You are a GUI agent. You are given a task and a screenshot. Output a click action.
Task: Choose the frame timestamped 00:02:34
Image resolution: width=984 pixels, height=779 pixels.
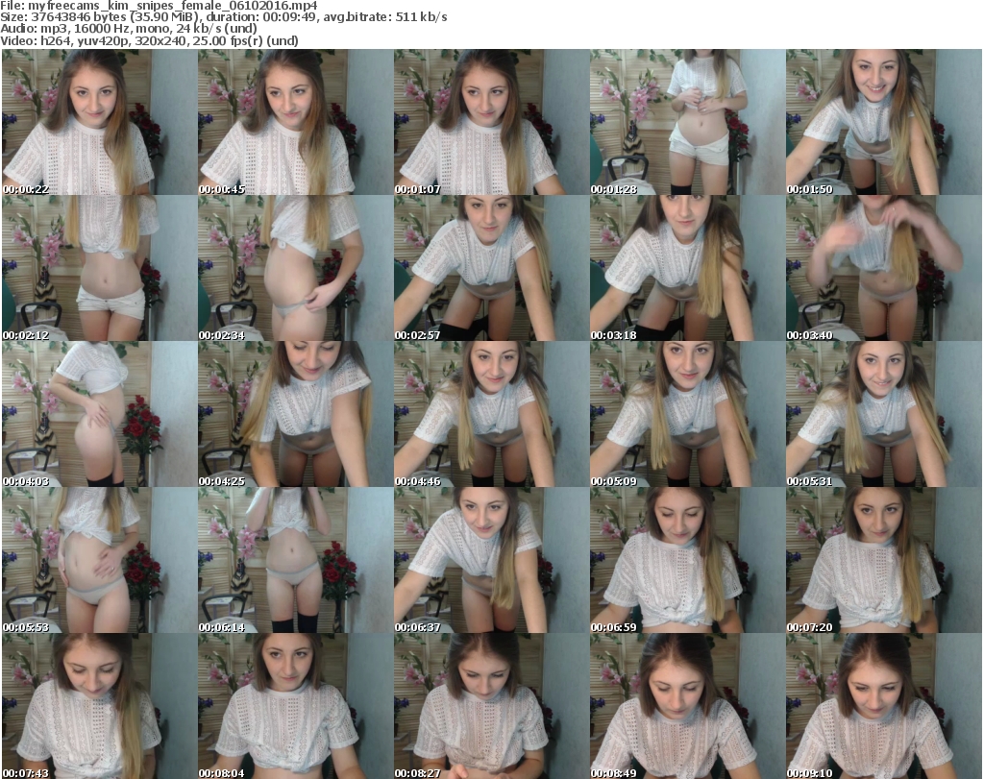[x=296, y=268]
